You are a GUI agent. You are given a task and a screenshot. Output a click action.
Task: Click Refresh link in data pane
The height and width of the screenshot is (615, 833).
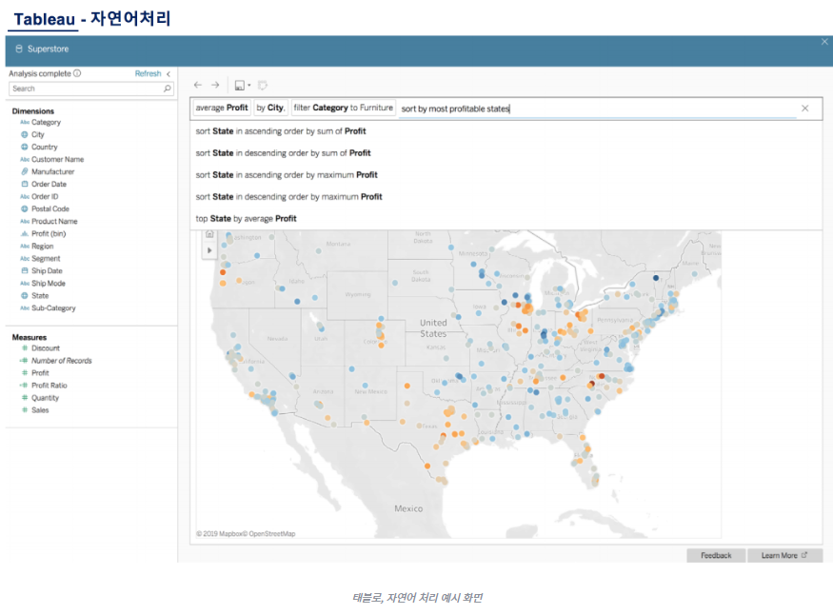pos(148,74)
